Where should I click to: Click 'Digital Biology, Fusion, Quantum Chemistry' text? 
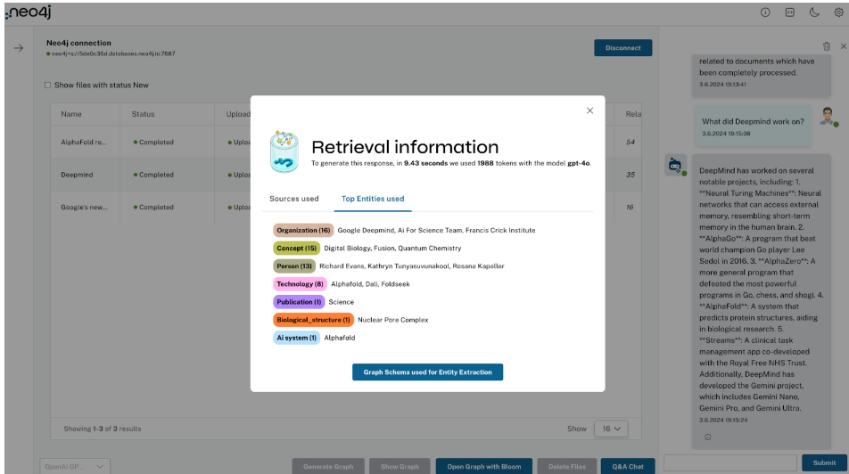pos(392,248)
